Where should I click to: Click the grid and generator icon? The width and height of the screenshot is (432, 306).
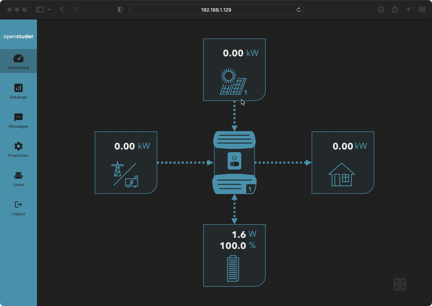(125, 175)
